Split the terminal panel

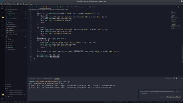174,78
